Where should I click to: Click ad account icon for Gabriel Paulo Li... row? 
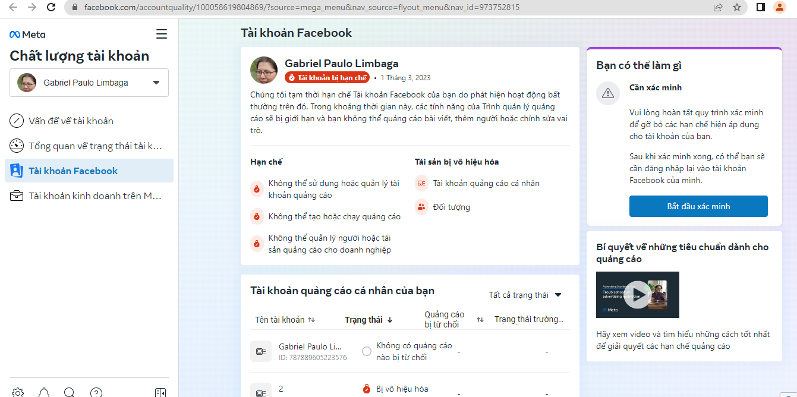[x=261, y=352]
